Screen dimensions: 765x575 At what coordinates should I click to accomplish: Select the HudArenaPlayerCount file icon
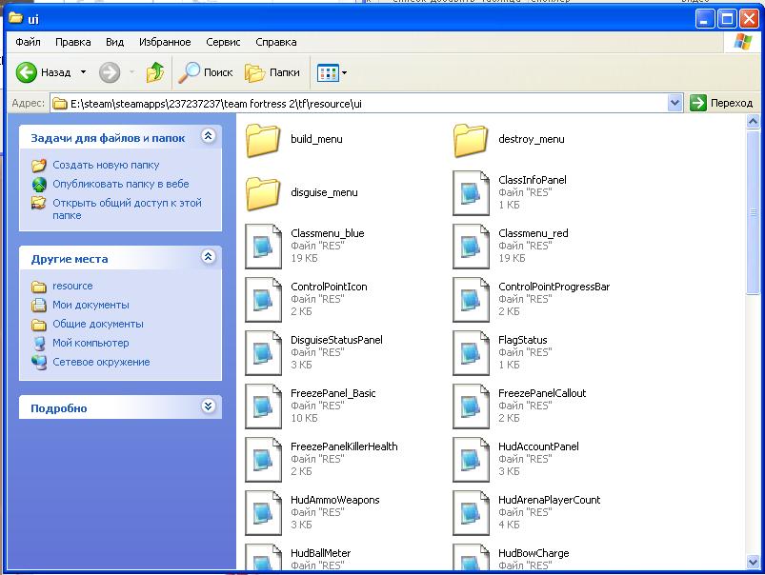pyautogui.click(x=471, y=513)
